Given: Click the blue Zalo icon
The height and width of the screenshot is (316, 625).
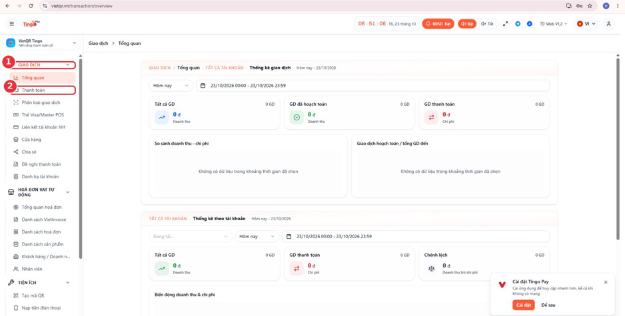Looking at the screenshot, I should (x=529, y=24).
